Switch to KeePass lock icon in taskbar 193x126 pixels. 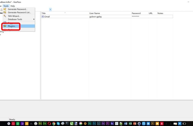[139, 124]
